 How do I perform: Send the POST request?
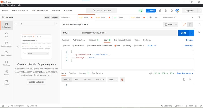coord(184,33)
